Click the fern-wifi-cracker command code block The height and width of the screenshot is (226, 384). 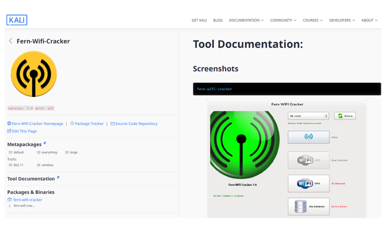pos(287,89)
